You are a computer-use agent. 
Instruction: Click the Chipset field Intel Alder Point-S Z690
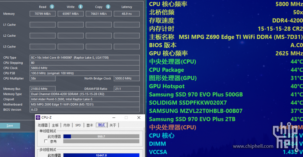84,99
